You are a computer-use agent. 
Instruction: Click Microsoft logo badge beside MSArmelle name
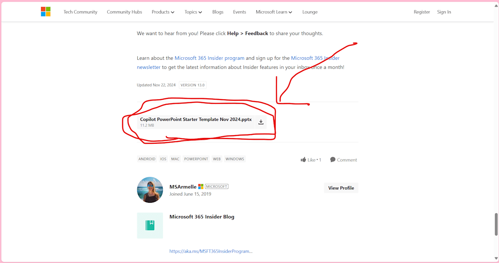point(201,187)
